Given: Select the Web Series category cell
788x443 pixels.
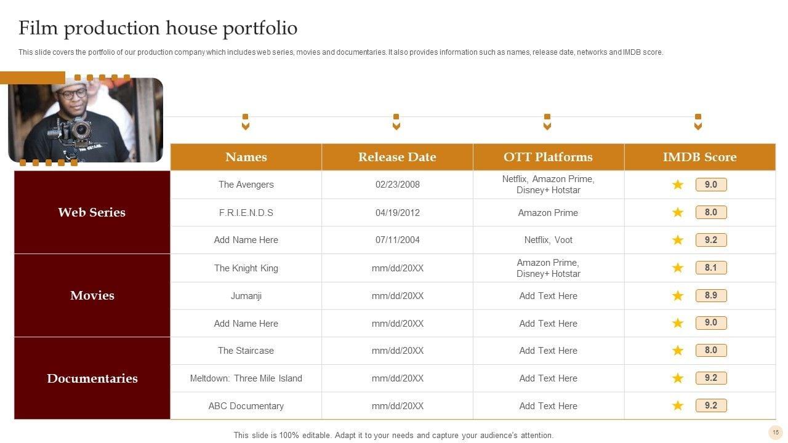Looking at the screenshot, I should click(x=92, y=212).
